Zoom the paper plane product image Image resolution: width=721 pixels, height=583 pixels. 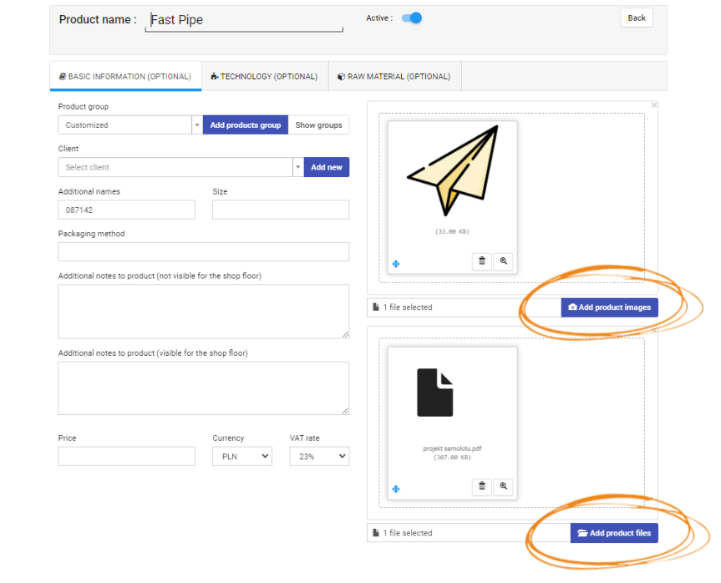[x=504, y=261]
